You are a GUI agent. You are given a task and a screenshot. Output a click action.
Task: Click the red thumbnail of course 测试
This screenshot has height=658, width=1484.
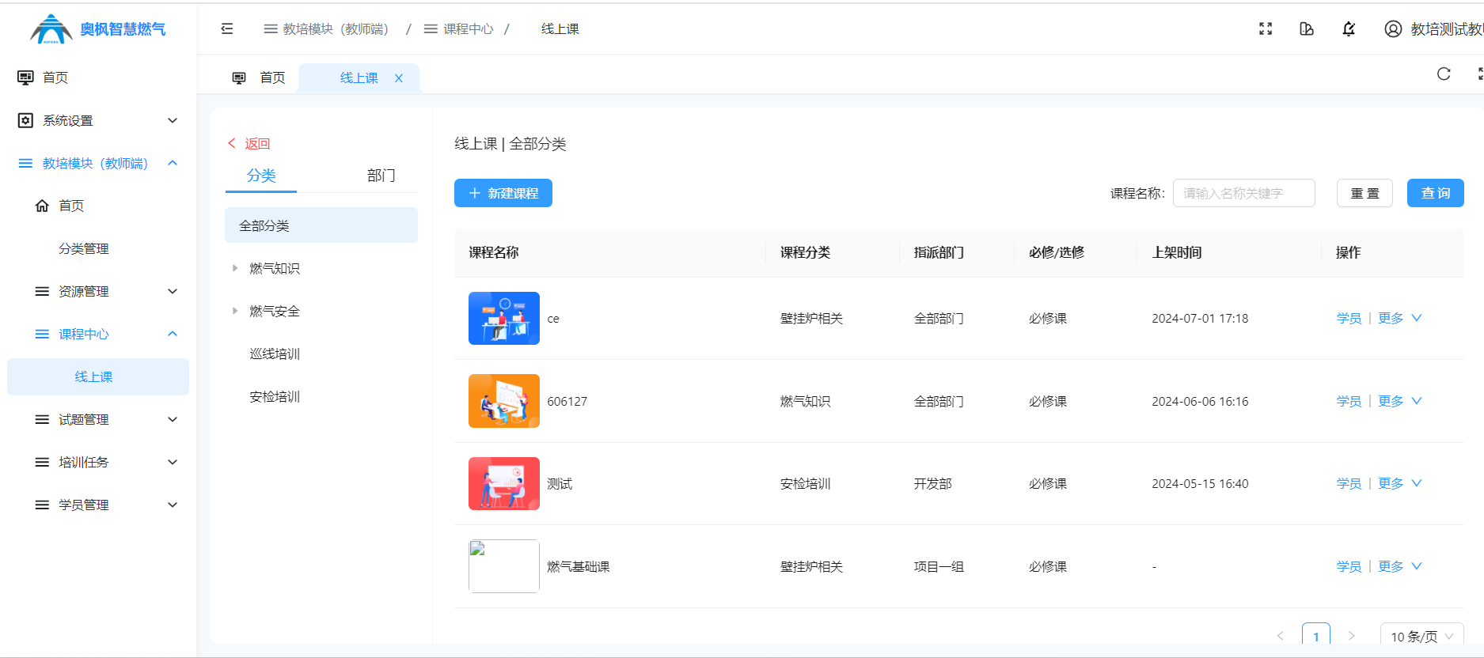click(x=504, y=483)
